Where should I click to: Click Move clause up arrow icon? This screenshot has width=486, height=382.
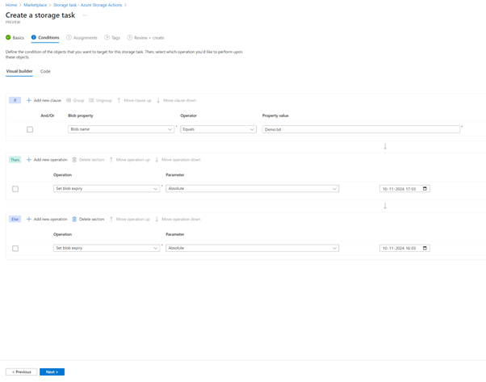(x=119, y=100)
